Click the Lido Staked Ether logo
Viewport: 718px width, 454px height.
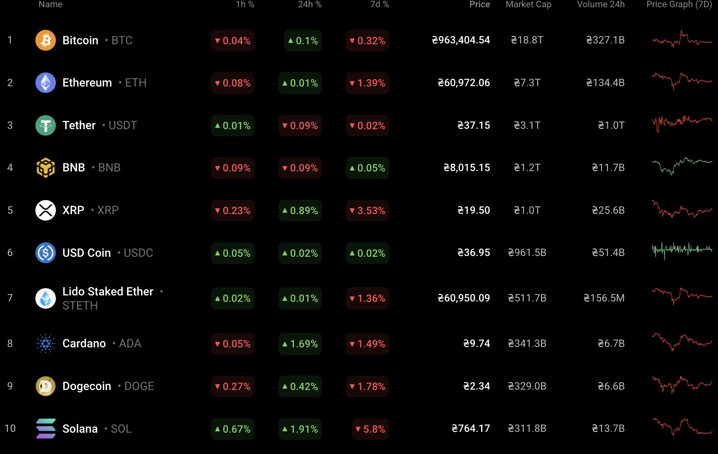[x=45, y=298]
